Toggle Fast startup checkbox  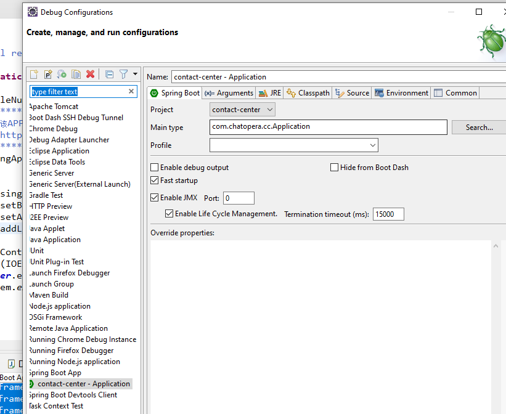coord(155,180)
